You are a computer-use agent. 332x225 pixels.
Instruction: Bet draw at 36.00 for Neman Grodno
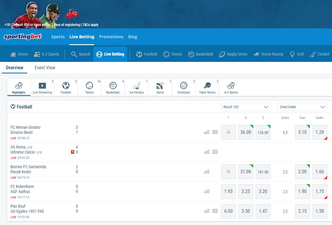246,132
